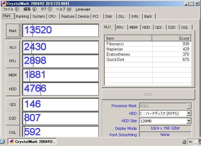Image resolution: width=201 pixels, height=146 pixels.
Task: Run the D2D benchmark button
Action: coord(13,118)
